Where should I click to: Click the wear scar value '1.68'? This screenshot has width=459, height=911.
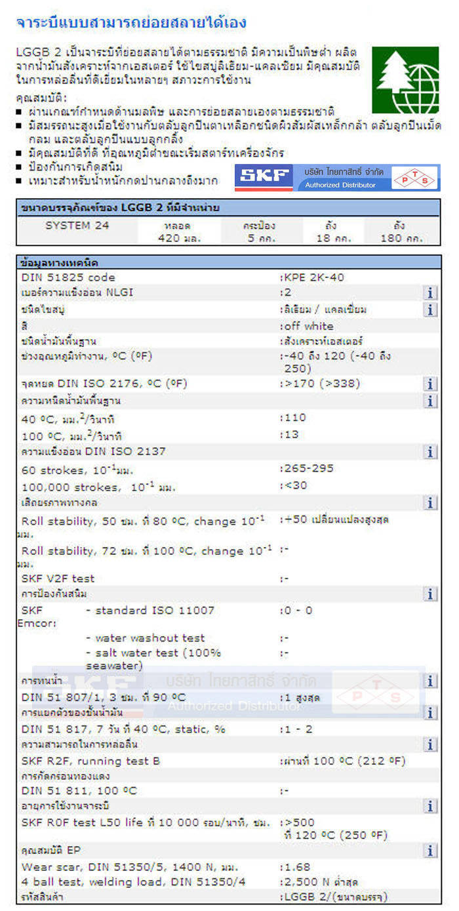point(296,867)
